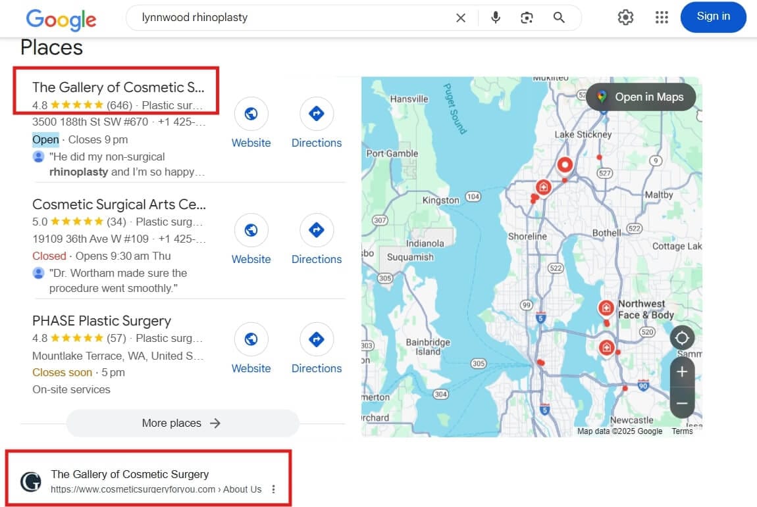Viewport: 757px width, 507px height.
Task: Open Cosmetic Surgical Arts Ce... place listing
Action: coord(118,205)
